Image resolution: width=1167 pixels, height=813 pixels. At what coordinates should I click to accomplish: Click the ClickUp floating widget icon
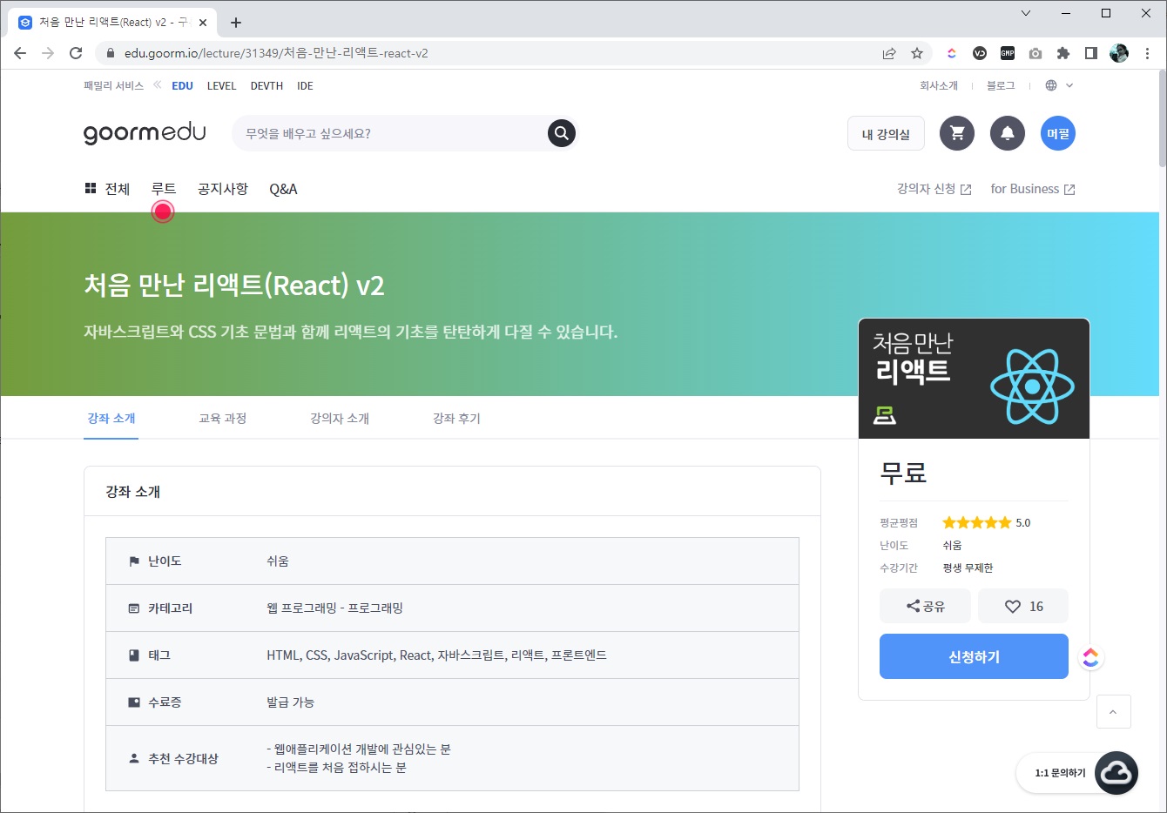click(1090, 657)
